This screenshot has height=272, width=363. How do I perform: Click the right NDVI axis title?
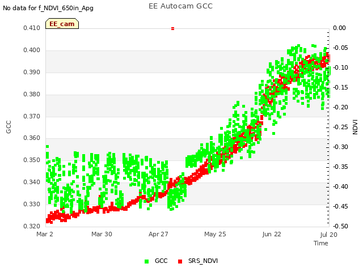click(x=355, y=127)
